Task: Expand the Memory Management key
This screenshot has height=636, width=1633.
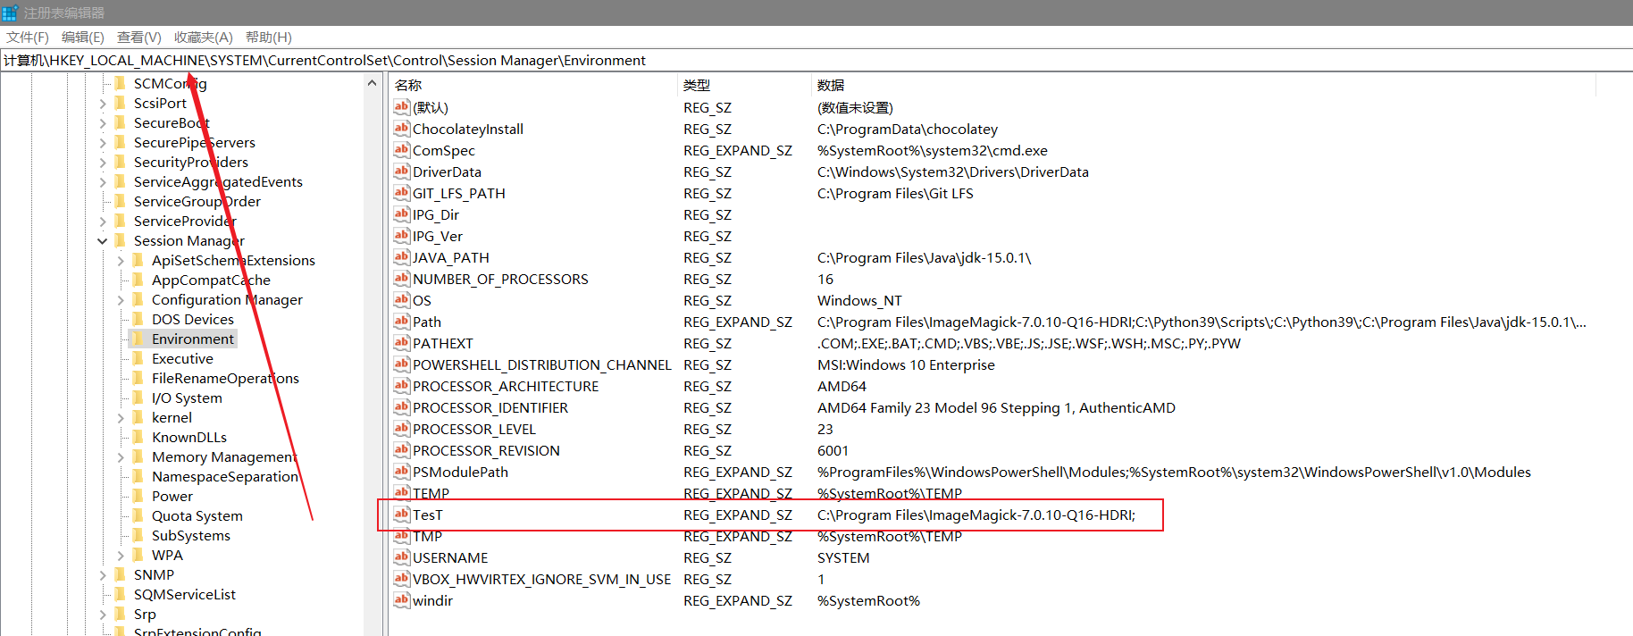Action: tap(121, 457)
